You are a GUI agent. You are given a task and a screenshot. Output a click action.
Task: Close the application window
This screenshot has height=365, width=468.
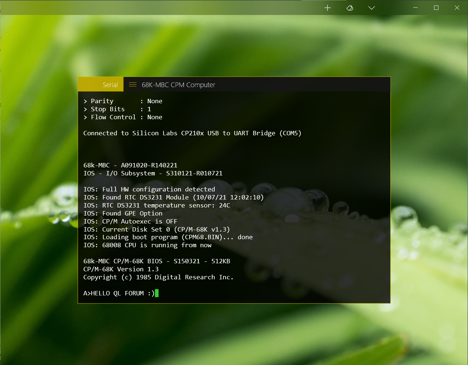coord(457,8)
